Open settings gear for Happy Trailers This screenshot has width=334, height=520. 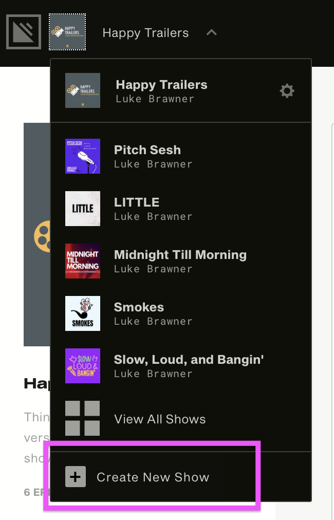coord(287,91)
